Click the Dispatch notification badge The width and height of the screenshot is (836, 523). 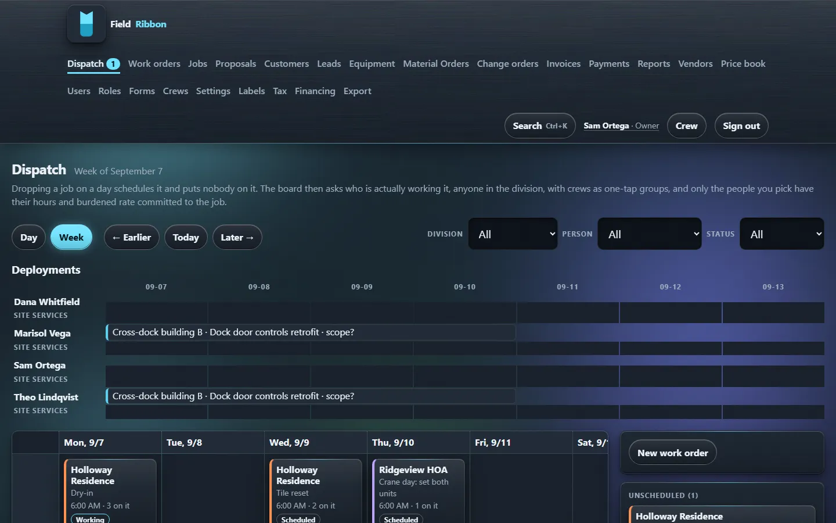click(113, 64)
